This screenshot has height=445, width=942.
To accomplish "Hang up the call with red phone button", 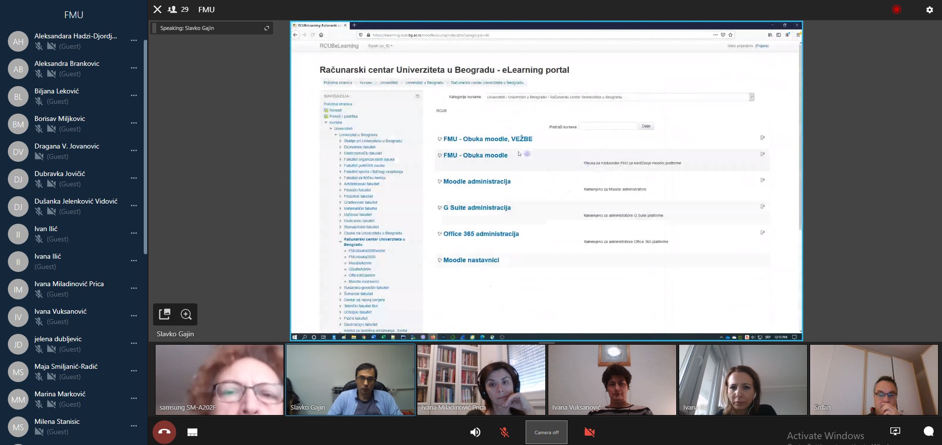I will [x=164, y=432].
